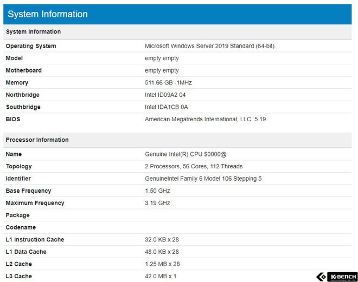Viewport: 358px width, 282px height.
Task: Click the L2 Cache label
Action: click(x=19, y=264)
